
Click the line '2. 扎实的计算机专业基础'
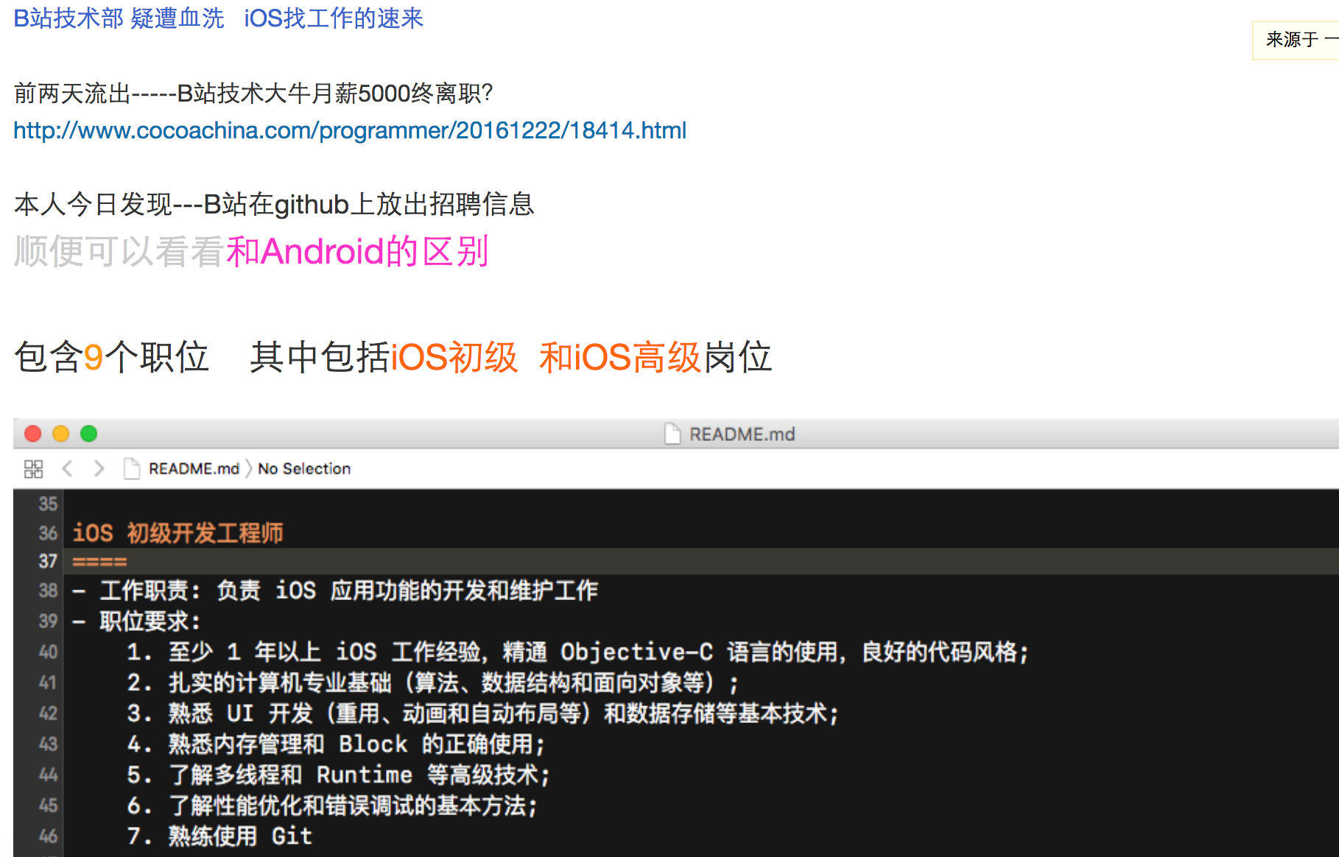[x=432, y=683]
